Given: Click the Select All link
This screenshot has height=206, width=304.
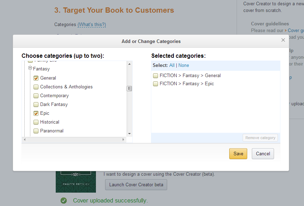Looking at the screenshot, I should pos(172,65).
